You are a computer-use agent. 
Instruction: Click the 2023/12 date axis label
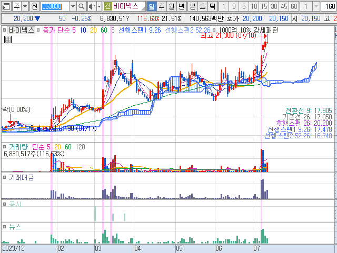[13, 248]
